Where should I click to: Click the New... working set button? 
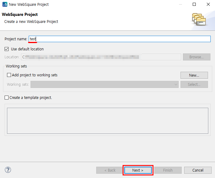click(x=194, y=75)
